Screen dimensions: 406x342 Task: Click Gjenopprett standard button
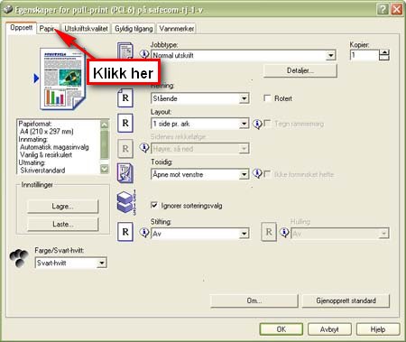click(346, 300)
